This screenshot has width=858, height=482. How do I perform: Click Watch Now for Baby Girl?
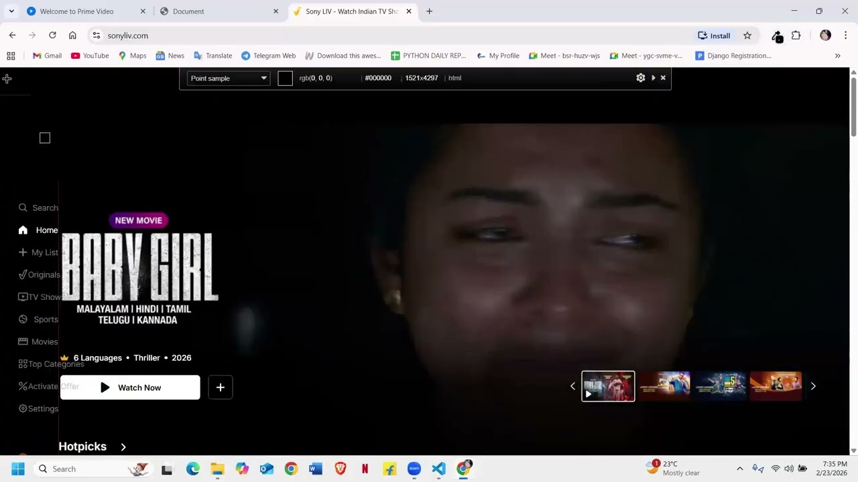coord(130,388)
